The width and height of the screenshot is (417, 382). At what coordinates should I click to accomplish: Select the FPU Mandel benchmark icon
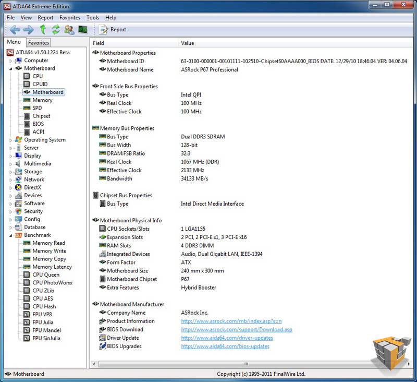click(27, 330)
